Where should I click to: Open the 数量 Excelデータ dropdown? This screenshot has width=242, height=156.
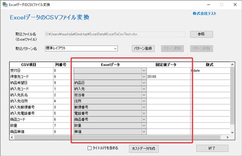(x=144, y=126)
